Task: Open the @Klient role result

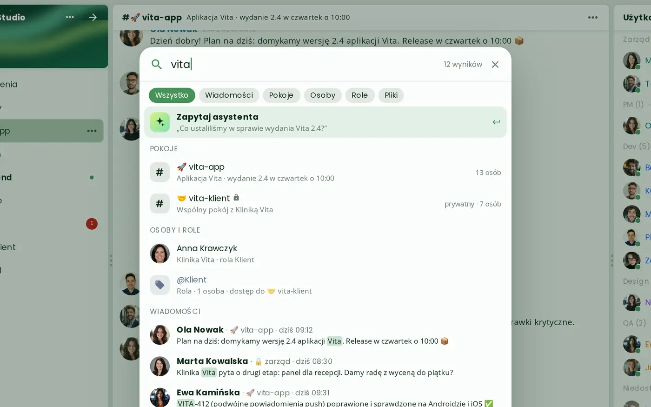Action: pos(325,285)
